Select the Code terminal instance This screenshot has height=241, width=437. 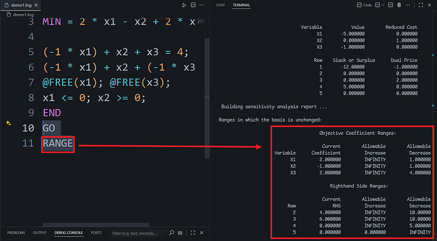pyautogui.click(x=365, y=5)
